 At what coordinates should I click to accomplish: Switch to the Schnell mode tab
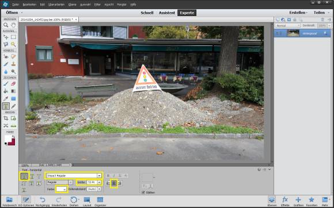tap(147, 13)
